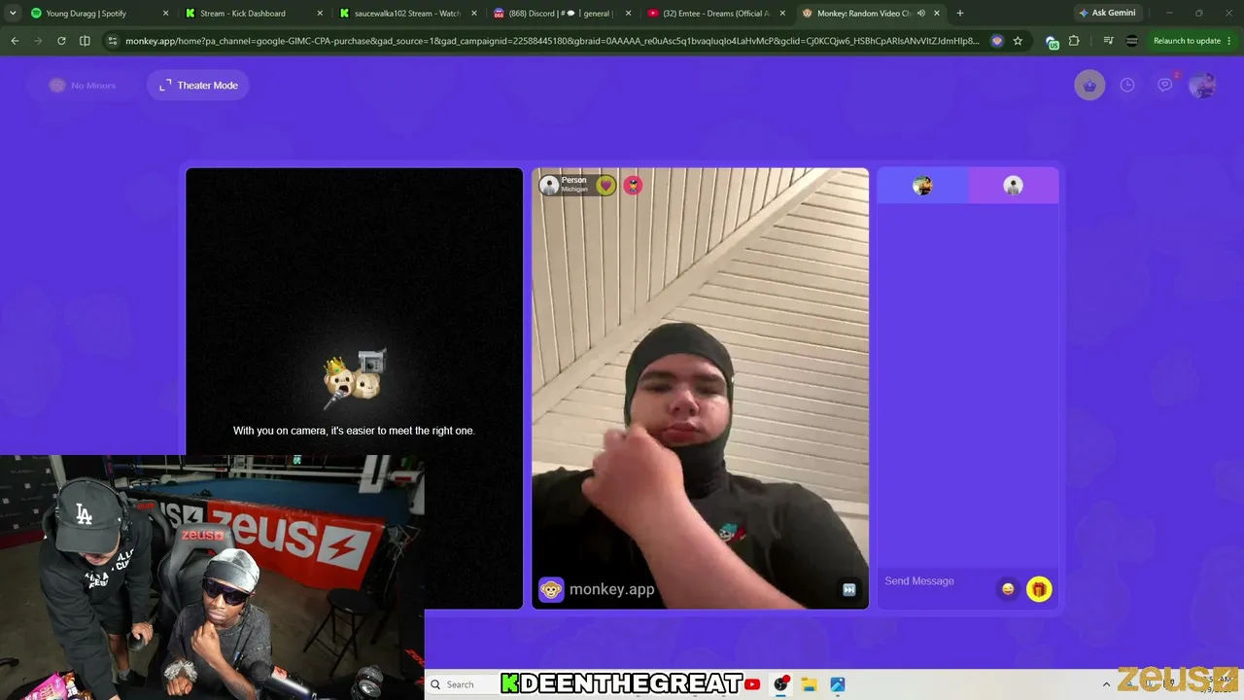1244x700 pixels.
Task: Open the profile avatar in the top right
Action: click(x=1202, y=86)
